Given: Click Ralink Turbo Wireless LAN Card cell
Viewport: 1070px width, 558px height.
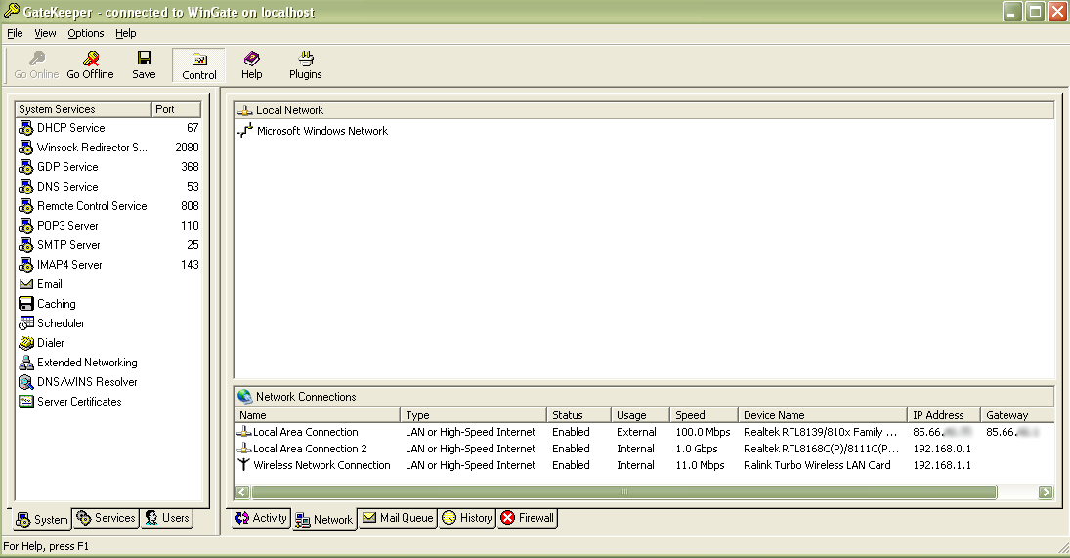Looking at the screenshot, I should tap(817, 465).
